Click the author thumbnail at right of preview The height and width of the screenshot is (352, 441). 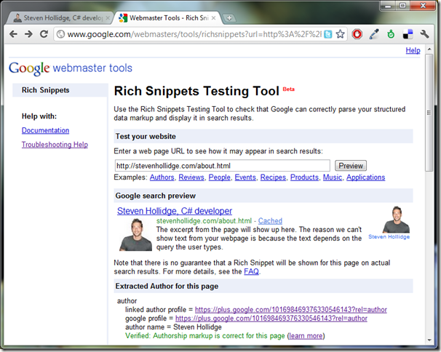tap(397, 220)
